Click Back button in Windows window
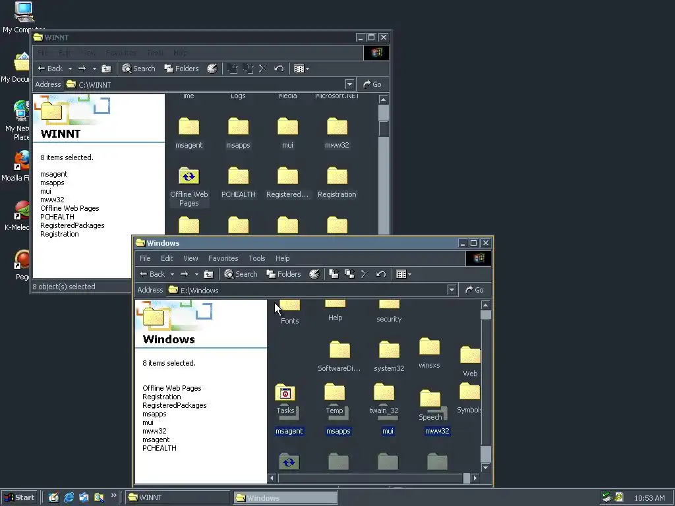This screenshot has width=675, height=506. click(x=152, y=274)
